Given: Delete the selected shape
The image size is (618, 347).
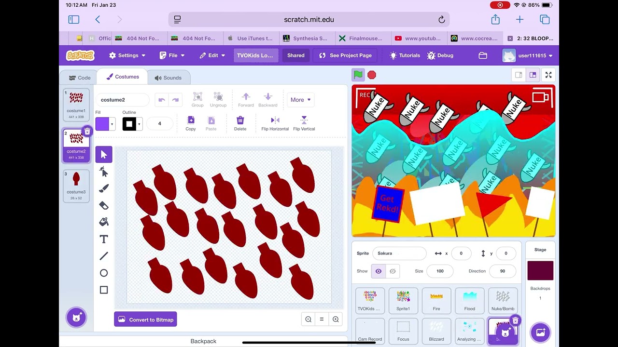Looking at the screenshot, I should [x=240, y=123].
